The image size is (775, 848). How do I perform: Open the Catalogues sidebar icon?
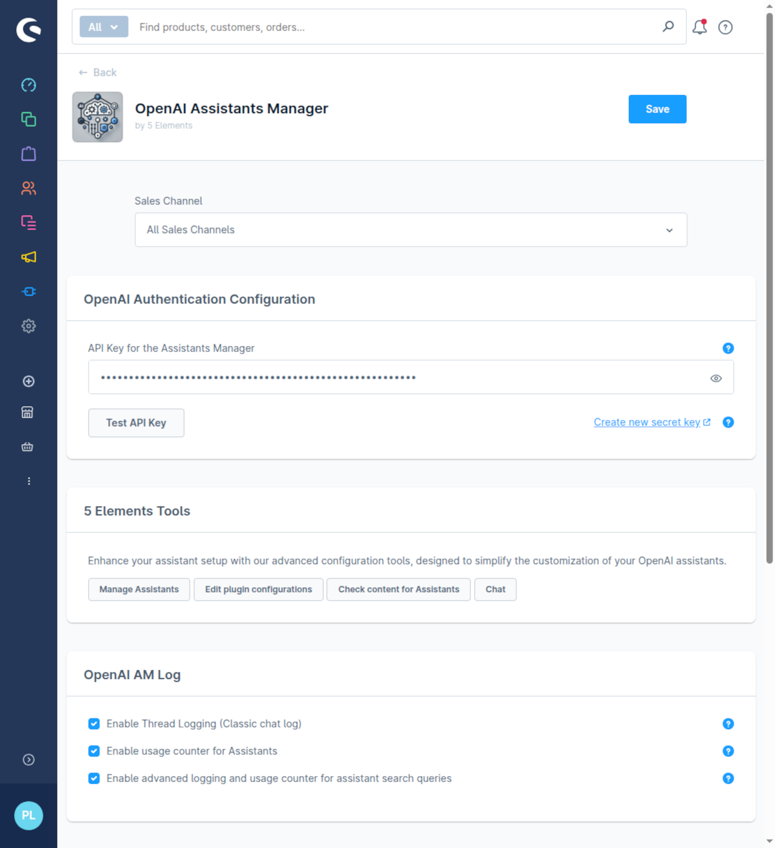(29, 119)
